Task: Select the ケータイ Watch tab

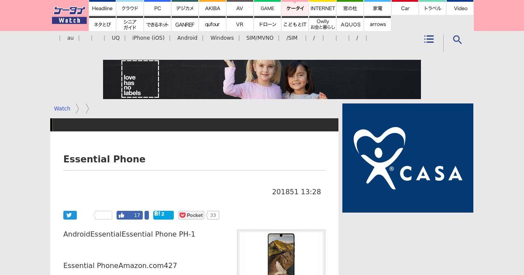Action: click(295, 8)
